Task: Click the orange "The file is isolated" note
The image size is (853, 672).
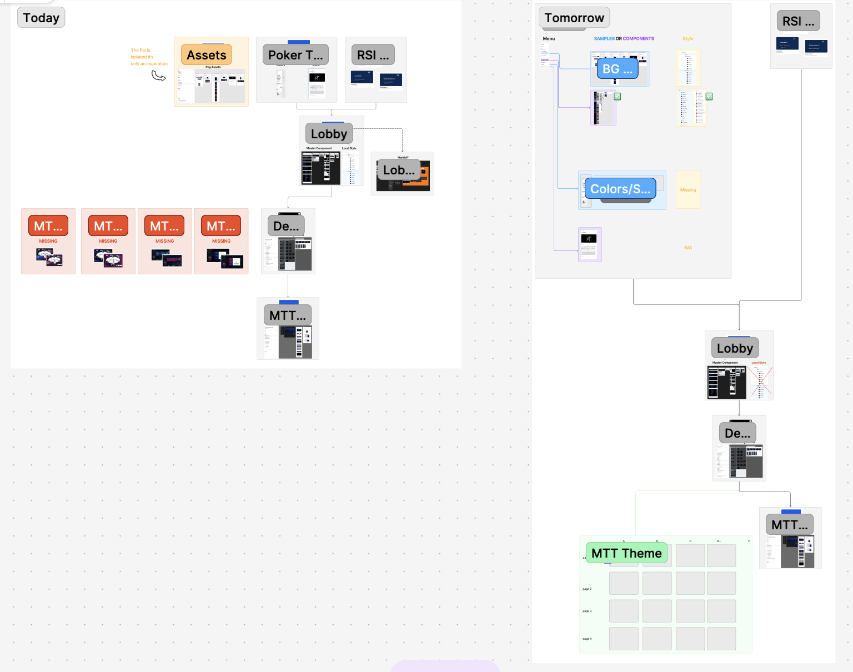Action: (148, 57)
